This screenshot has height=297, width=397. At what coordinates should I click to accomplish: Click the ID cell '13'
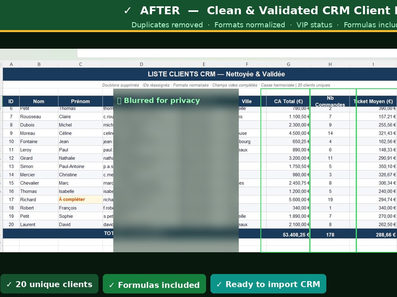11,166
